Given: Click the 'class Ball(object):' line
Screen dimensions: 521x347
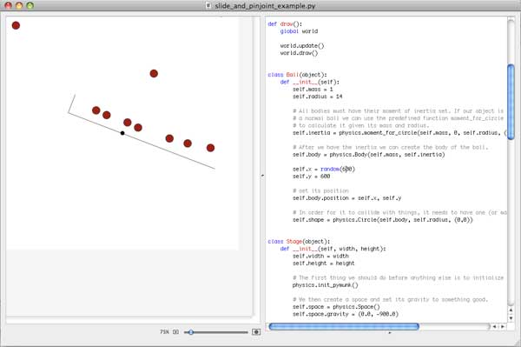Looking at the screenshot, I should [297, 75].
